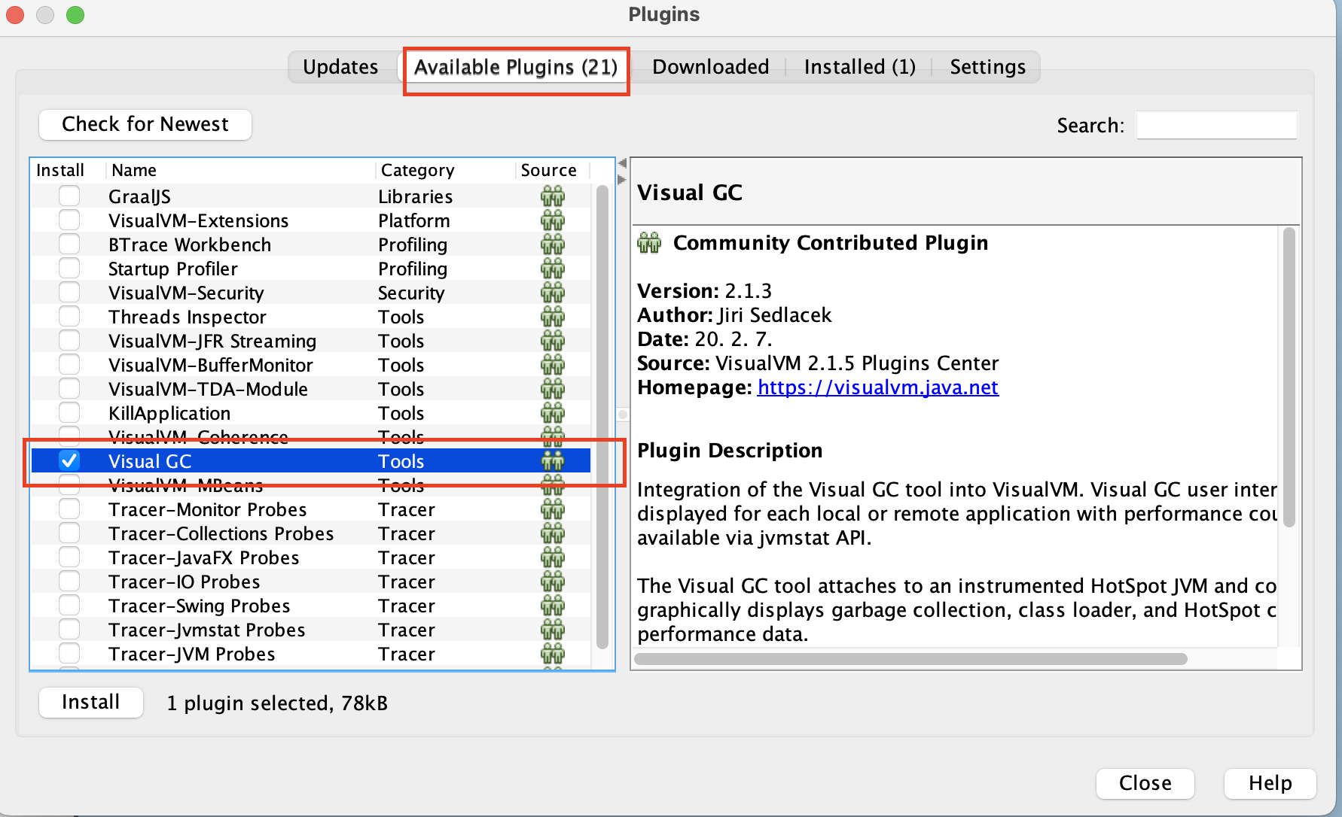
Task: Click the source icon in the Tracer-JVM Probes row
Action: (552, 654)
